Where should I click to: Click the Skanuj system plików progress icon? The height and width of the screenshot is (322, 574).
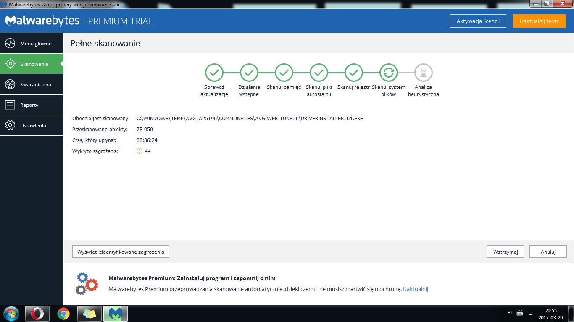click(388, 73)
